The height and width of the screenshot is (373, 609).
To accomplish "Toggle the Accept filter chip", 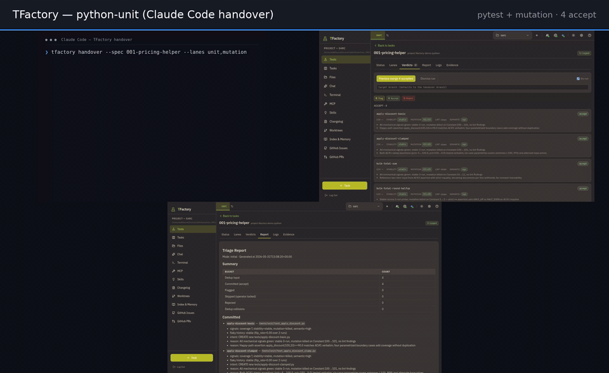I will click(x=393, y=98).
